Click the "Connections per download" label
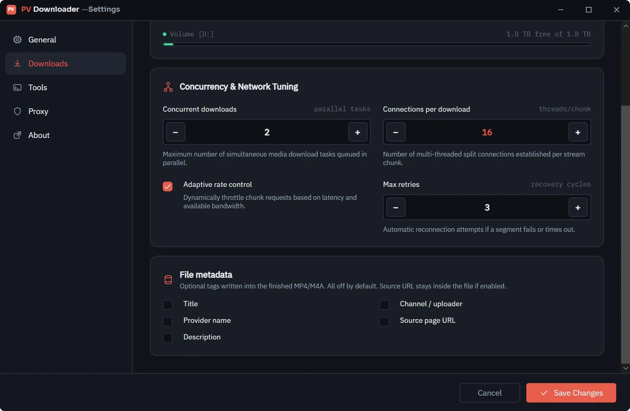 point(426,109)
